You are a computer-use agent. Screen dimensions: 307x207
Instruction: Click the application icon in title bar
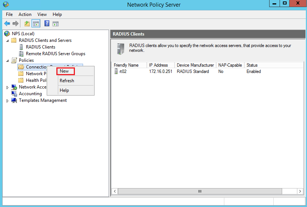(6, 4)
